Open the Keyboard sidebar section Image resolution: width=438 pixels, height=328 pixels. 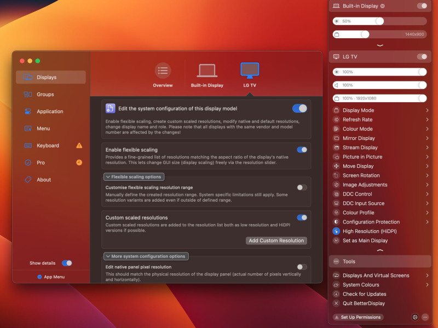pos(51,145)
